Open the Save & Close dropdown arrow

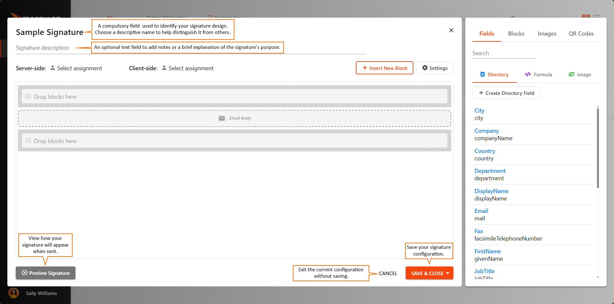pyautogui.click(x=448, y=273)
